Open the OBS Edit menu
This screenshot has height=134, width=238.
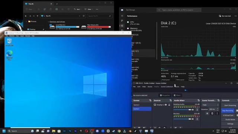139,87
